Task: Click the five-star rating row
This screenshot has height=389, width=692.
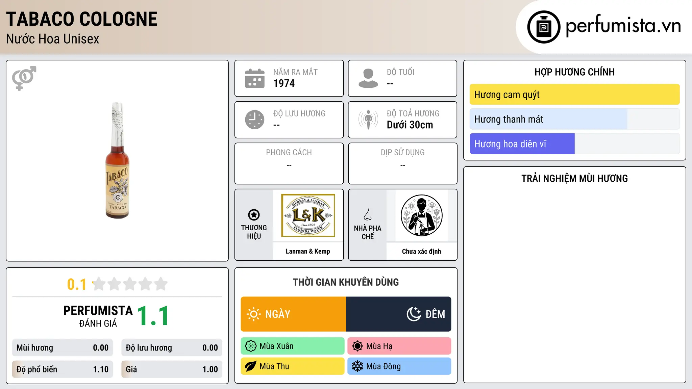Action: point(130,284)
